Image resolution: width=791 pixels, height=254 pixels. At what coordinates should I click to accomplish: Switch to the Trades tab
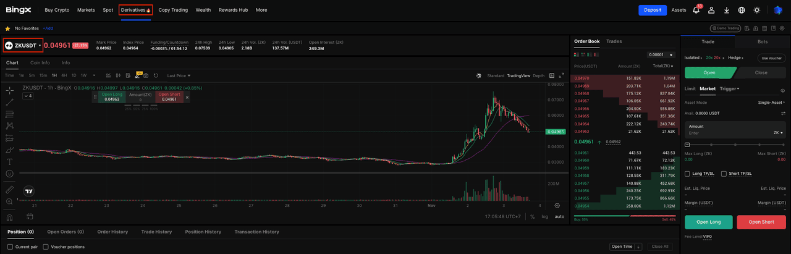pyautogui.click(x=614, y=41)
